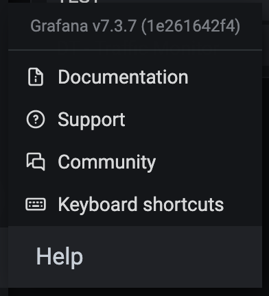
Task: Click the Community chat bubbles icon
Action: (x=36, y=162)
